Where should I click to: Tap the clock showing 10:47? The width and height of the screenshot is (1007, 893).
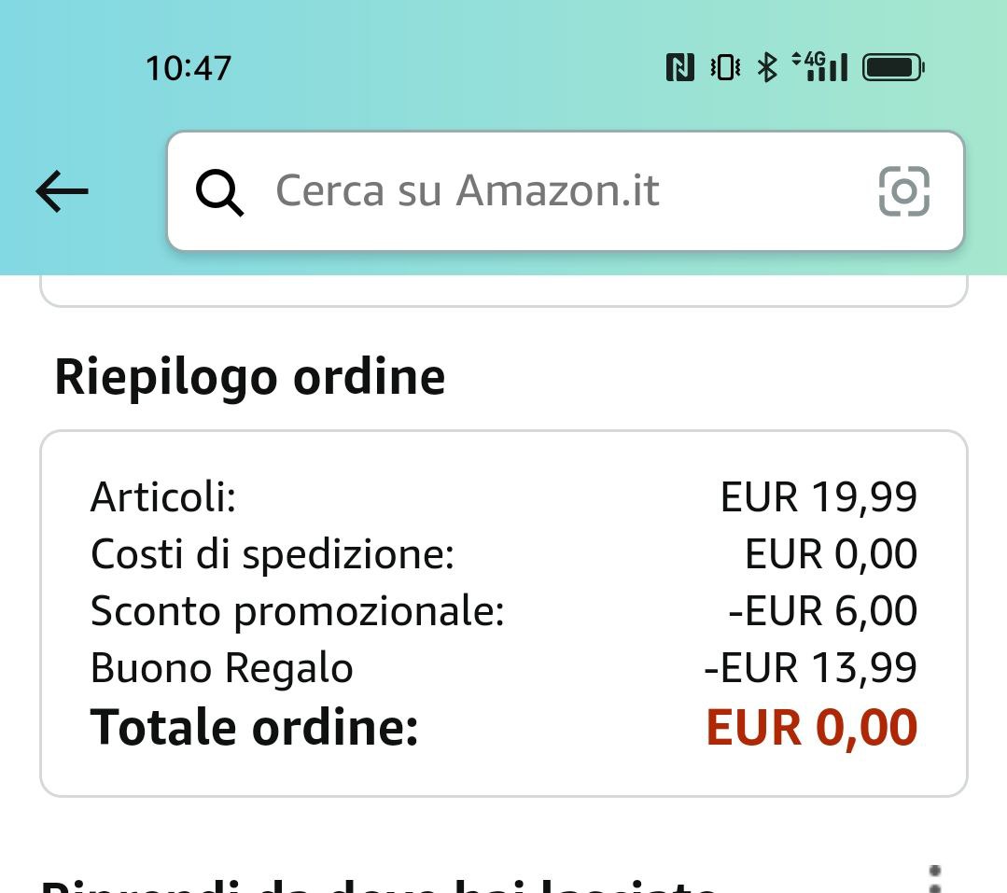188,68
